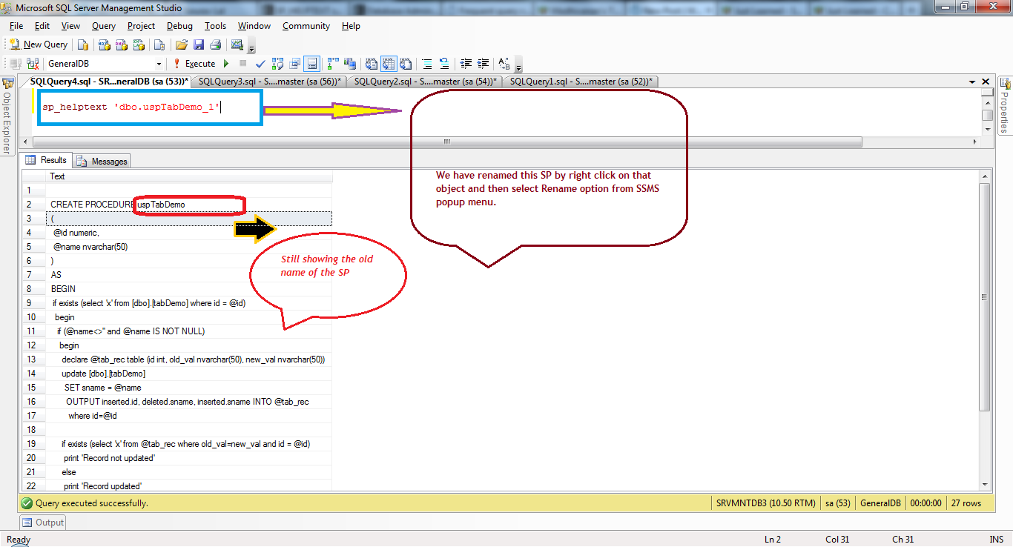Click the results grid vertical scrollbar up arrow
Viewport: 1013px width, 547px height.
click(x=985, y=176)
